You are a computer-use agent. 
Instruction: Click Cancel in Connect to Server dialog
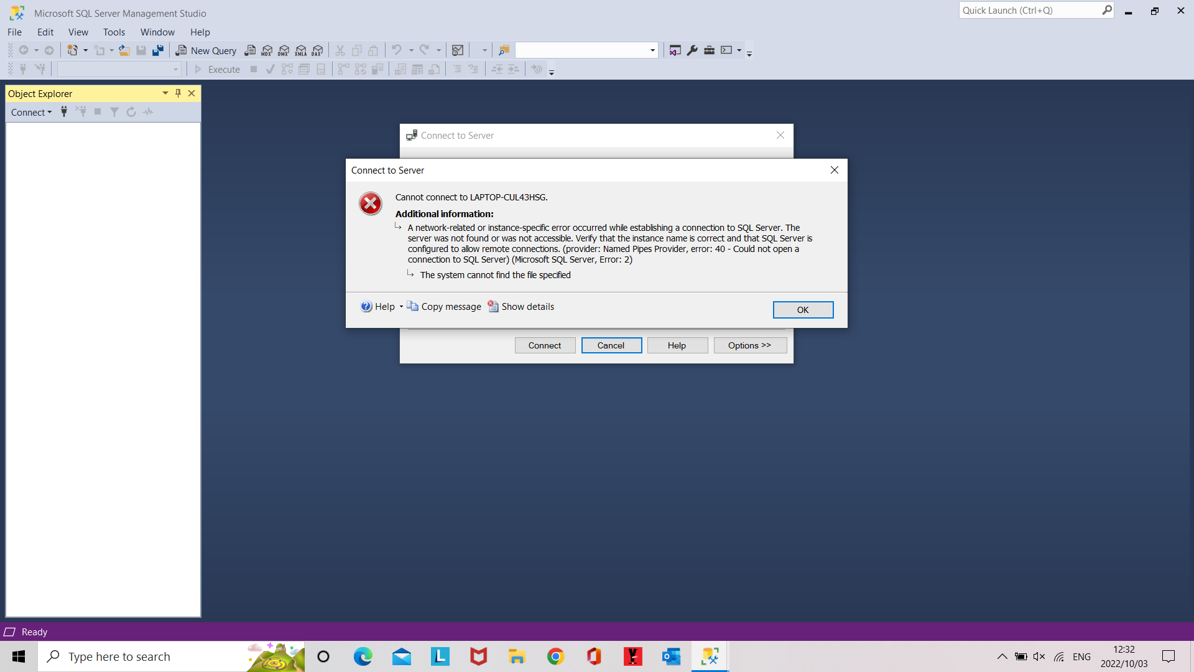click(x=610, y=345)
